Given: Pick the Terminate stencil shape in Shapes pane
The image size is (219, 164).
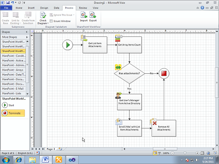Looking at the screenshot, I should pyautogui.click(x=13, y=113).
